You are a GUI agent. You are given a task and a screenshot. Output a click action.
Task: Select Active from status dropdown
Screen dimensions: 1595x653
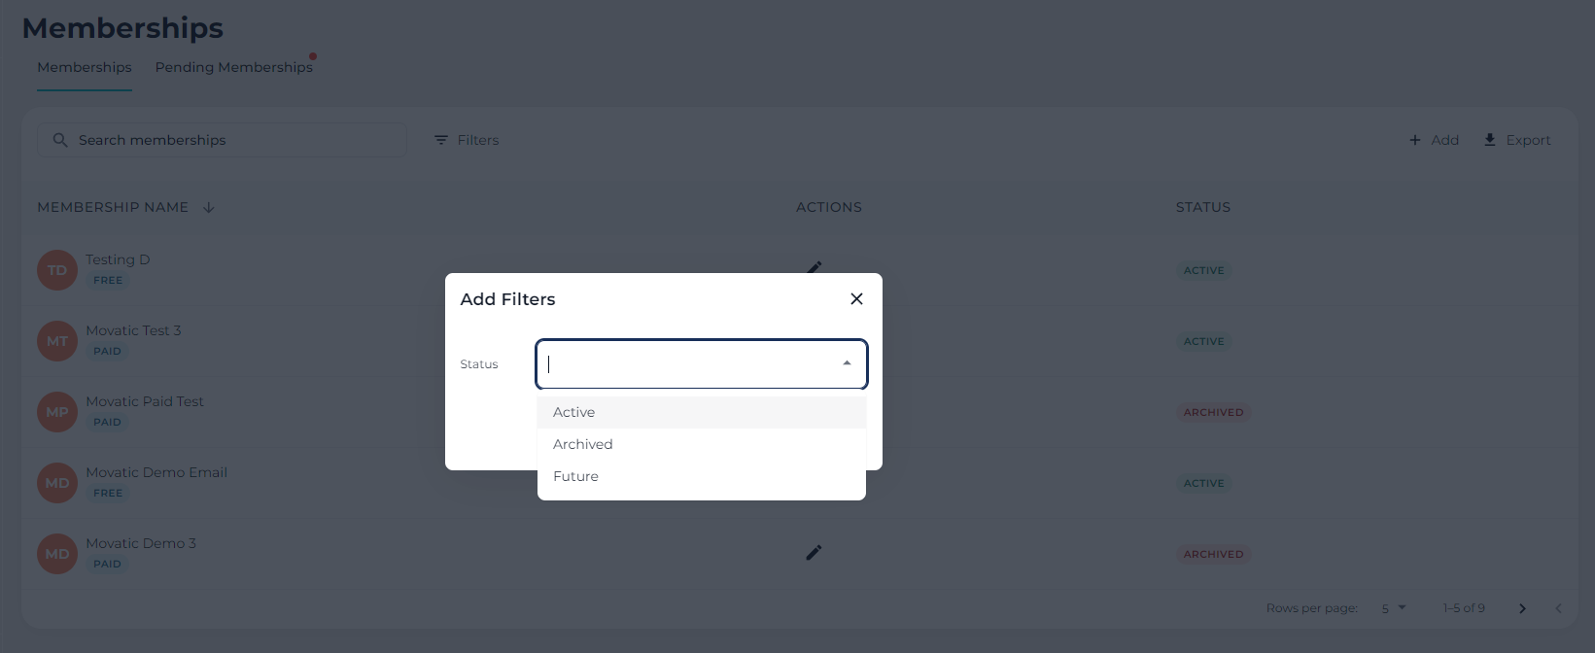[574, 412]
